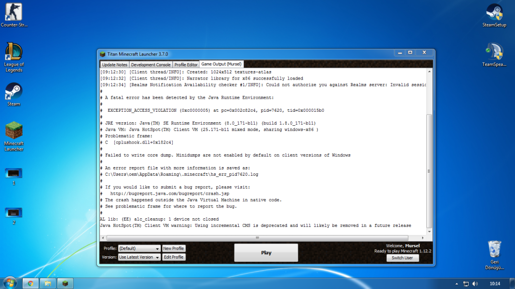Open the Profile Editor tab
Screen dimensions: 515x289
pos(186,65)
